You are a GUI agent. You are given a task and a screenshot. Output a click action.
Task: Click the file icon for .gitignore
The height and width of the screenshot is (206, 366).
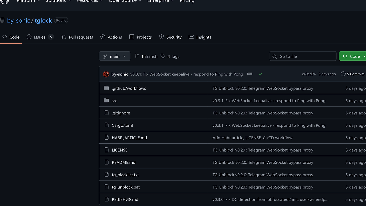pos(106,113)
